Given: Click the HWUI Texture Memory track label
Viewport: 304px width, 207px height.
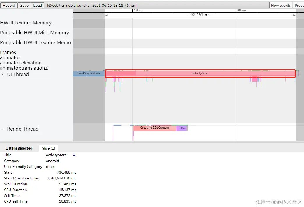Looking at the screenshot, I should click(x=26, y=23).
